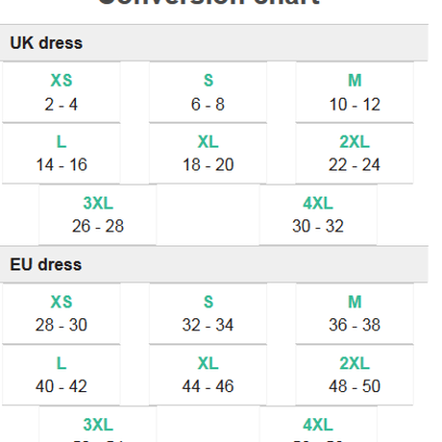Select UK dress 3XL 26 - 28
Image resolution: width=442 pixels, height=442 pixels.
(98, 215)
